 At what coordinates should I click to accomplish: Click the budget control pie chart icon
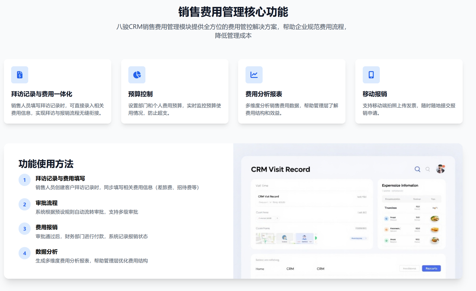pos(137,75)
